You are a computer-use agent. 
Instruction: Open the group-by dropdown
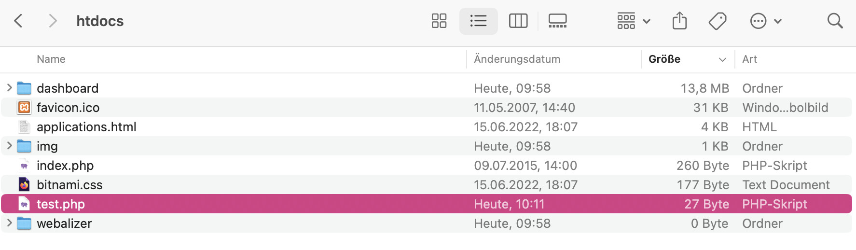pyautogui.click(x=634, y=21)
